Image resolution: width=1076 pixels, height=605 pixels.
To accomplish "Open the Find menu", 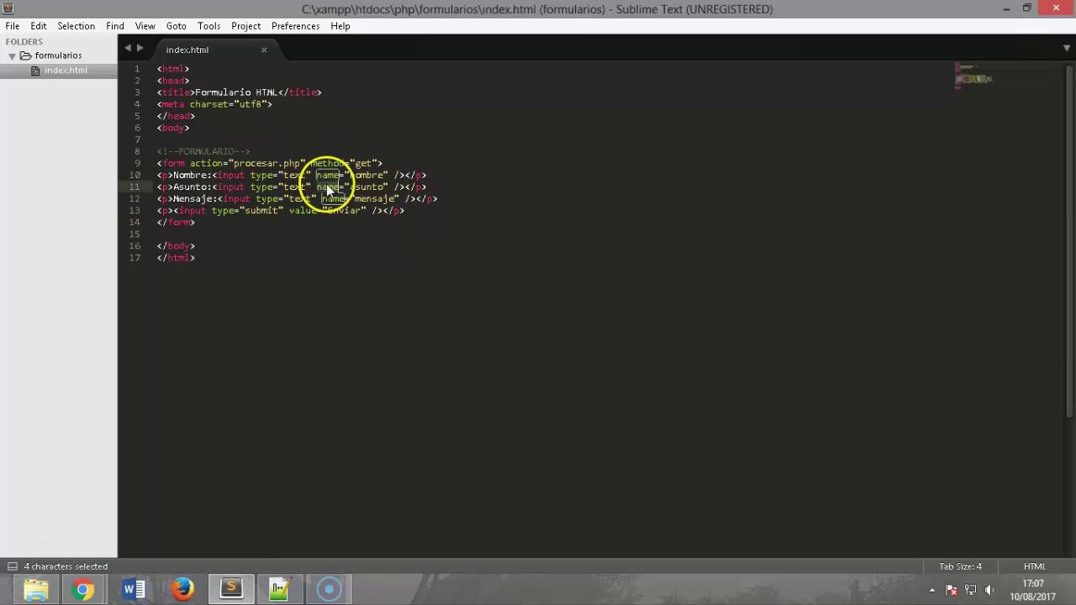I will (x=115, y=26).
